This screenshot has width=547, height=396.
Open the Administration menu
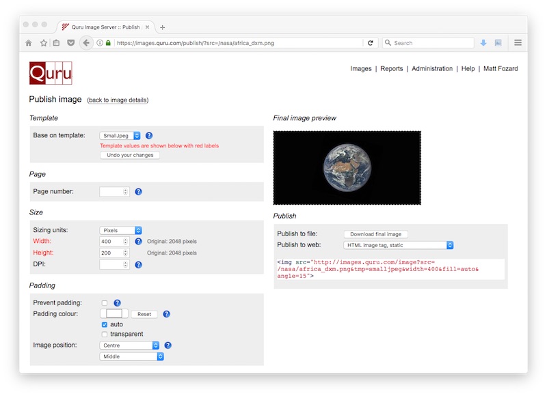pos(432,68)
